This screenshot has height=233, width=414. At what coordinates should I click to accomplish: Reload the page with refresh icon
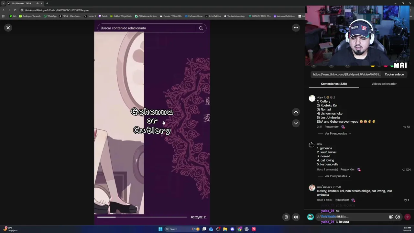tap(15, 10)
